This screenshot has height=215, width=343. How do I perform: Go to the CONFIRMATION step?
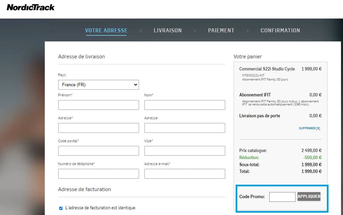pyautogui.click(x=280, y=30)
